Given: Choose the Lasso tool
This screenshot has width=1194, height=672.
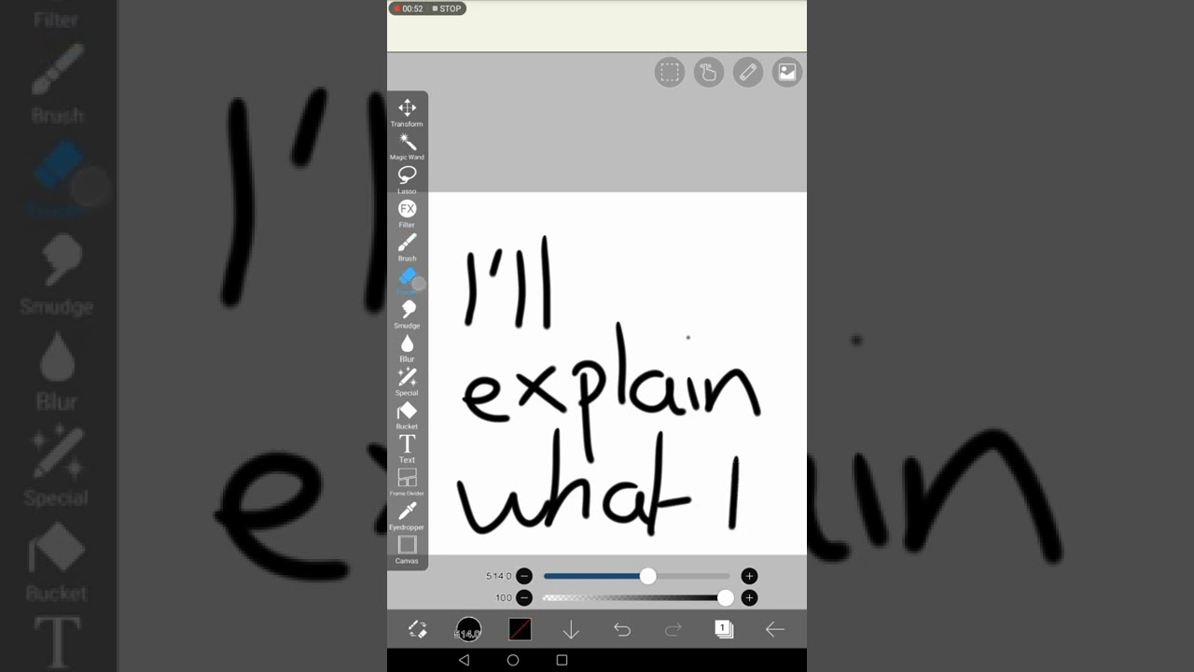Looking at the screenshot, I should point(407,179).
